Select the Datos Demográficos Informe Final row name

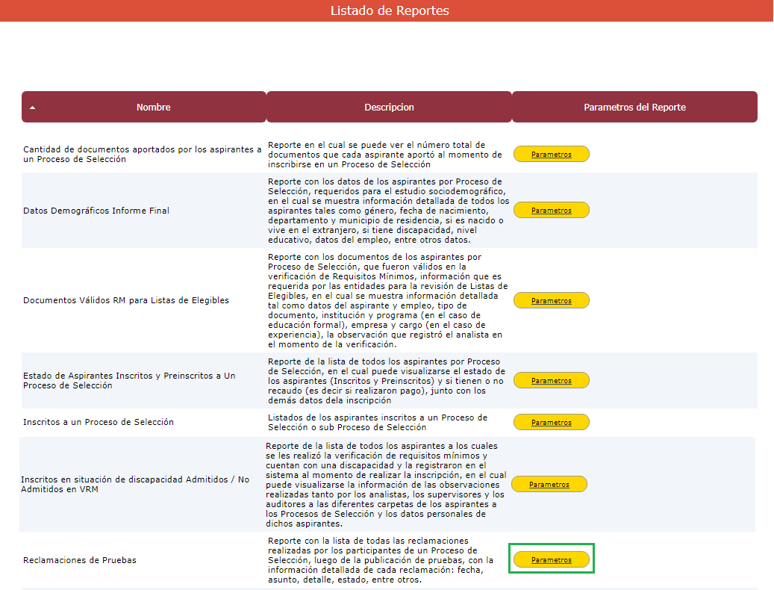(x=96, y=211)
